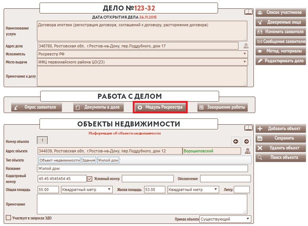Go to the next property object arrow
The width and height of the screenshot is (308, 226).
(246, 141)
